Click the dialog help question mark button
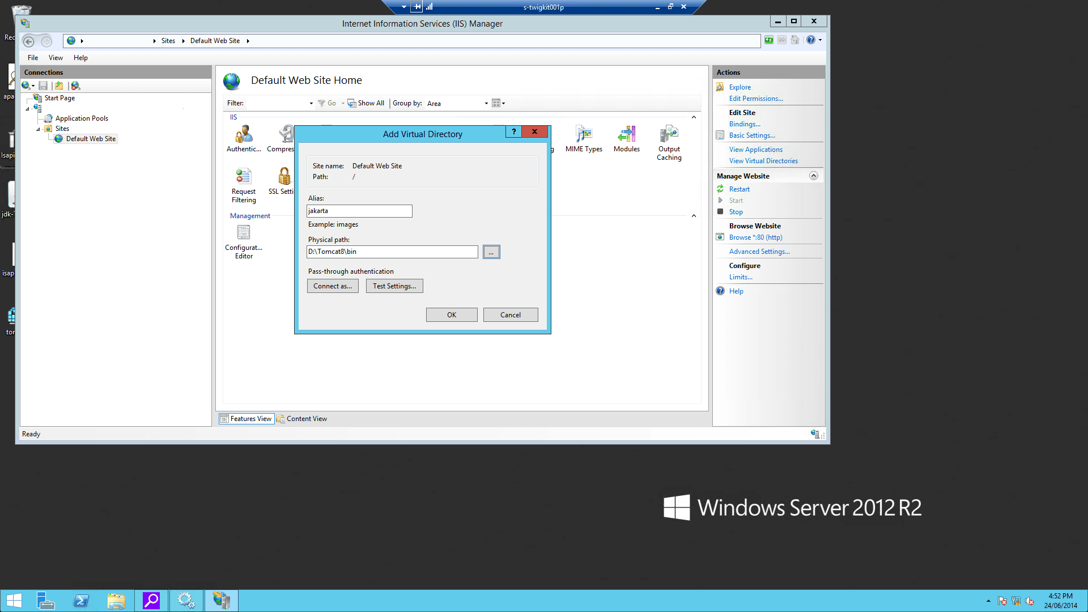The height and width of the screenshot is (612, 1088). click(513, 131)
